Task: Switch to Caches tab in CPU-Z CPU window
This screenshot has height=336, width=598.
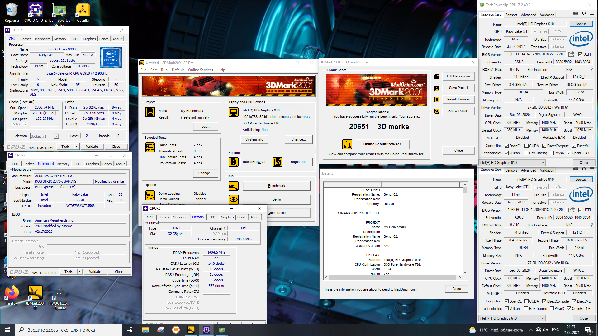Action: 26,39
